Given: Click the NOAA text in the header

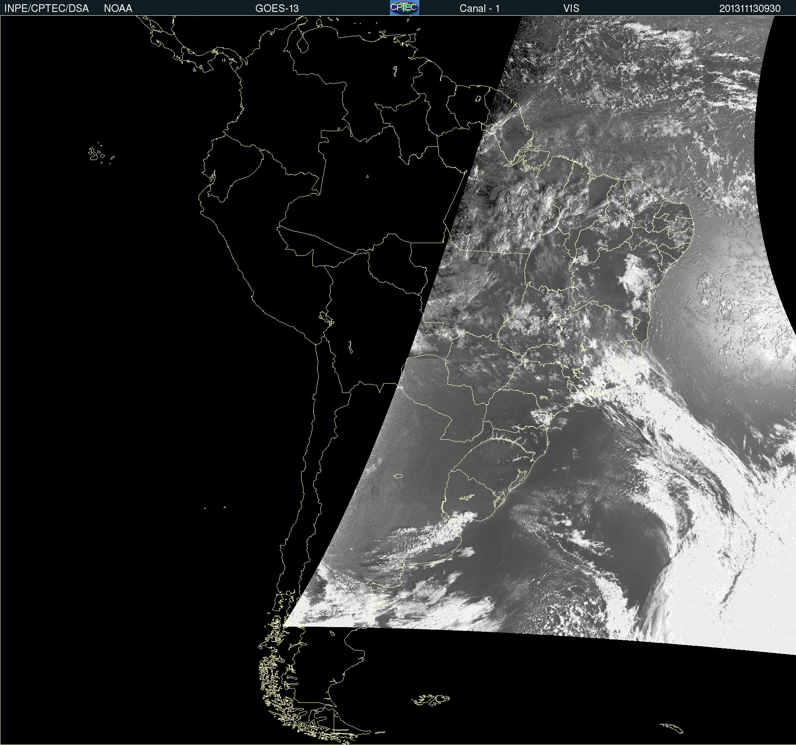Looking at the screenshot, I should [118, 9].
